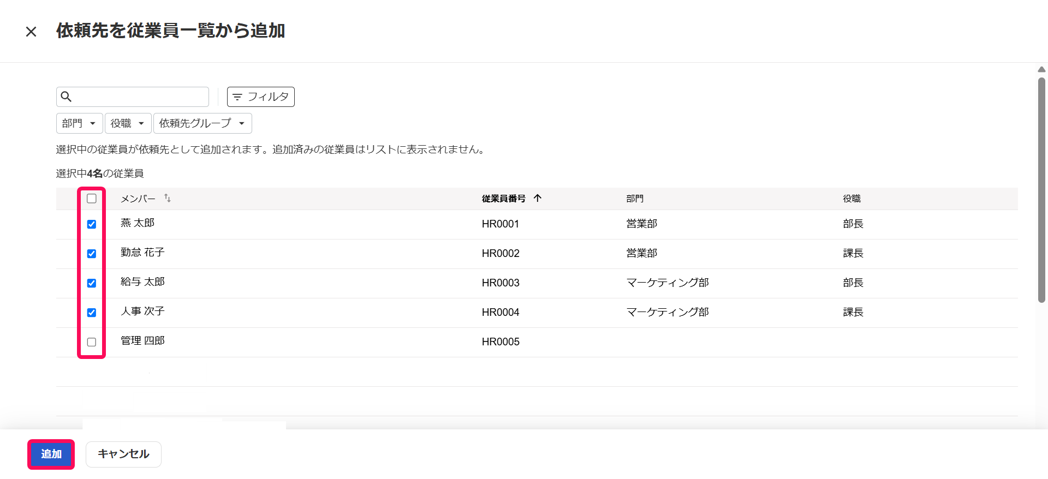Select the name 人事 次子
The width and height of the screenshot is (1048, 479).
pos(142,311)
